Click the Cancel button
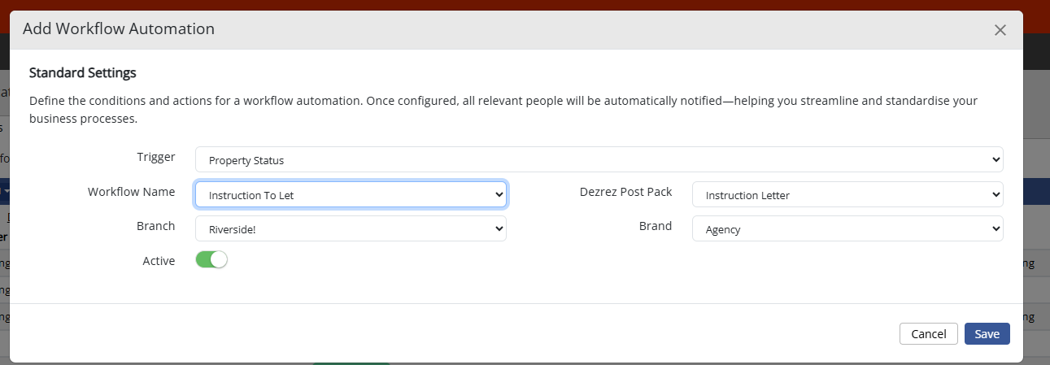Screen dimensions: 1050x365 928,334
